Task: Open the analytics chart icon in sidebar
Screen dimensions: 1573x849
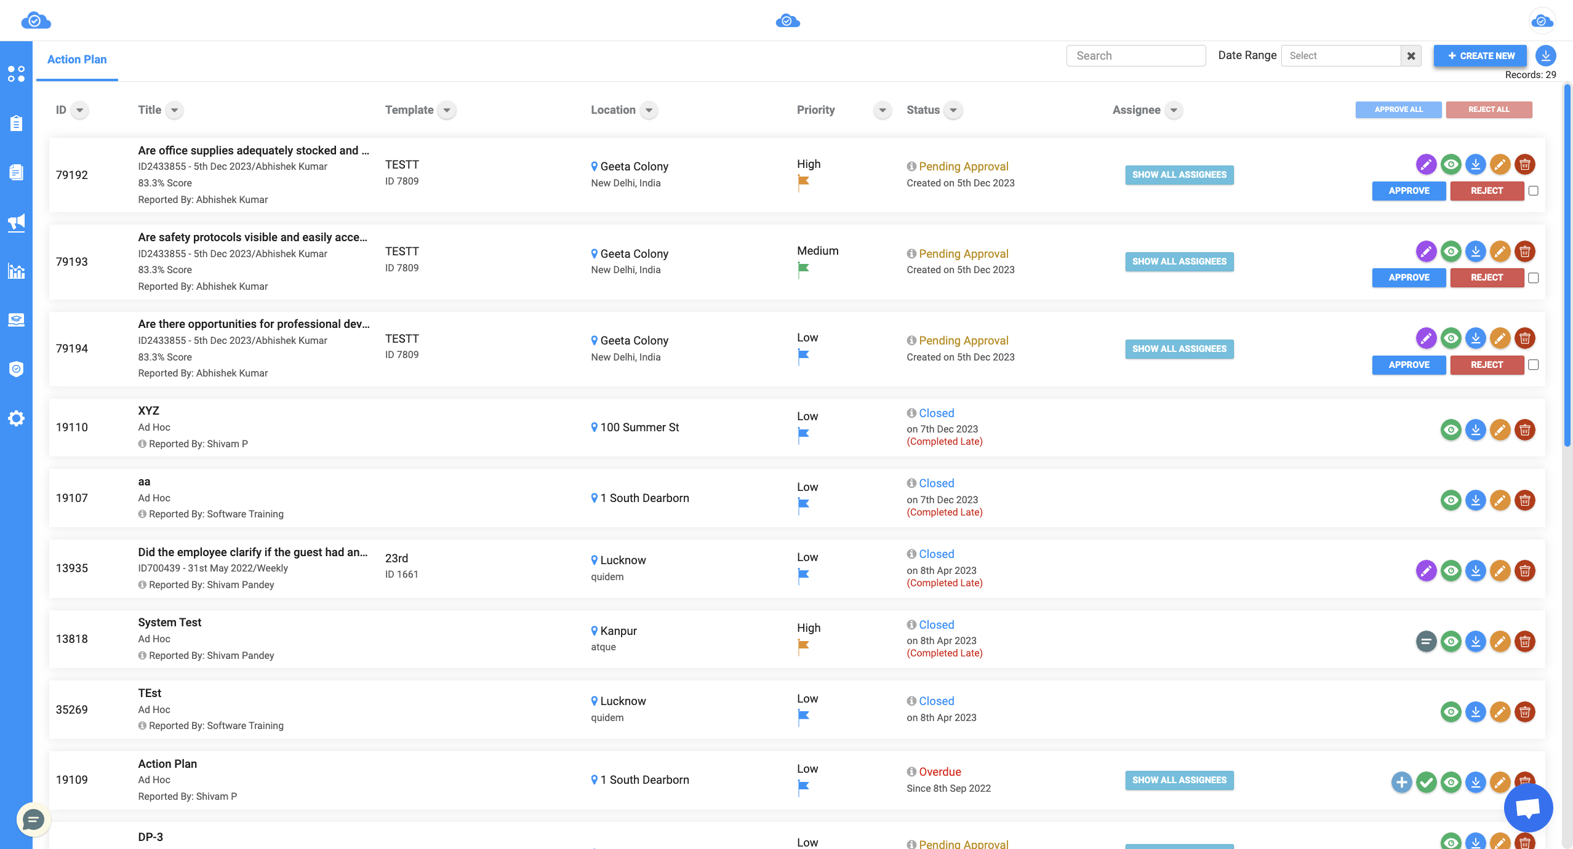Action: [16, 271]
